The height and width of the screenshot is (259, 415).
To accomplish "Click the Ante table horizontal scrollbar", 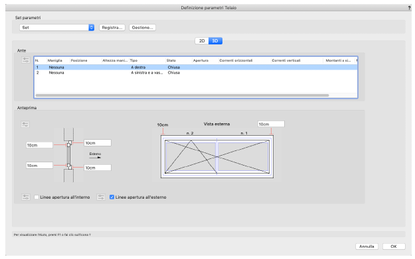I will [182, 95].
